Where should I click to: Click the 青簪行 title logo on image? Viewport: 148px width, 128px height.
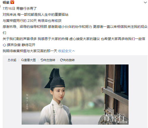pos(114,117)
